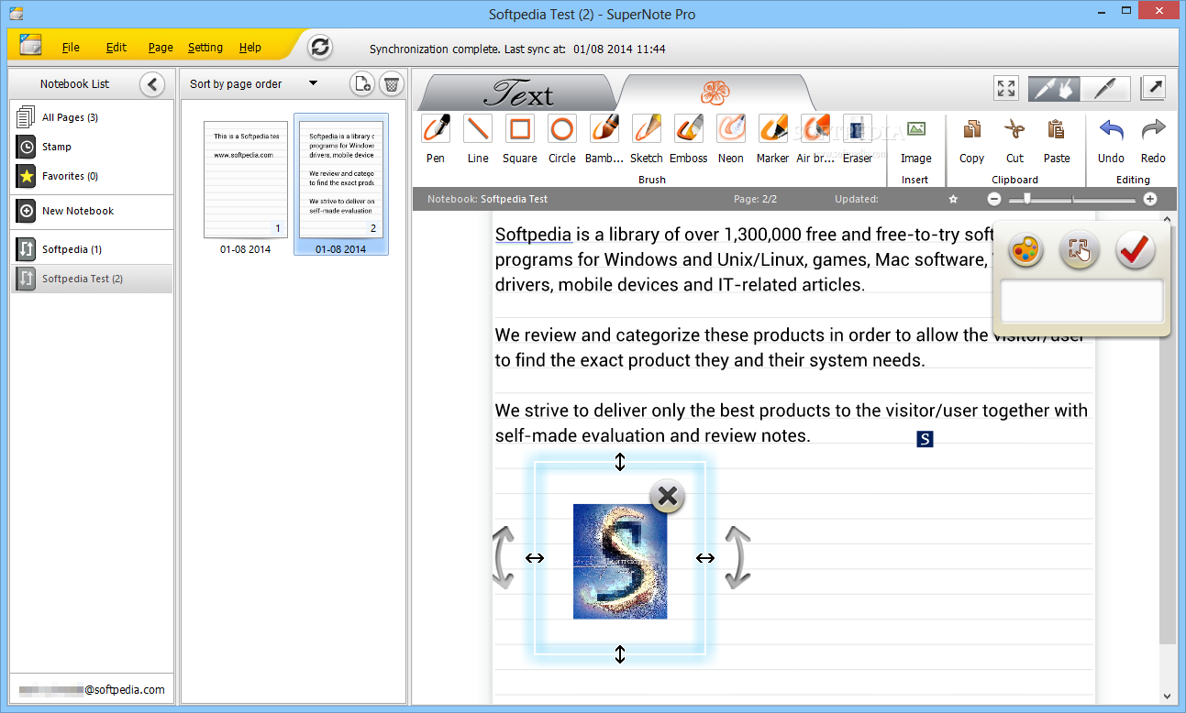Click the scroll down arrow of editor
Screen dimensions: 1186x713
pyautogui.click(x=1168, y=696)
